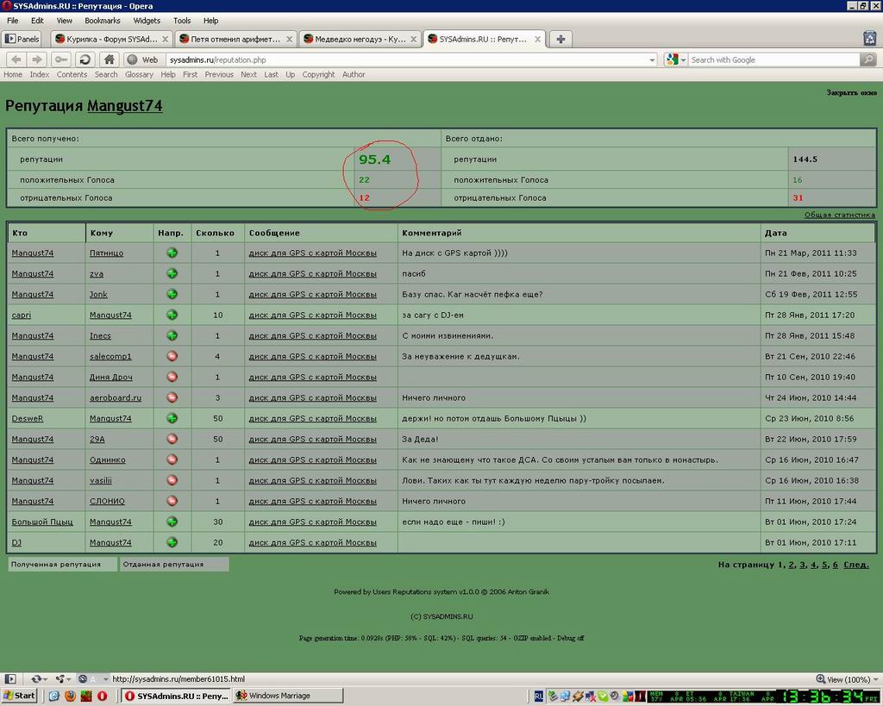Click the green plus icon in Пятницо row
The height and width of the screenshot is (706, 883).
tap(172, 253)
